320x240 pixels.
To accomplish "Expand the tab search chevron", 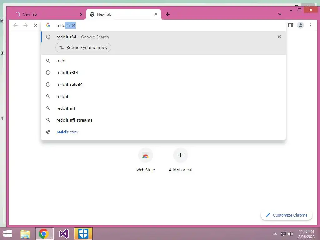I will [x=280, y=14].
